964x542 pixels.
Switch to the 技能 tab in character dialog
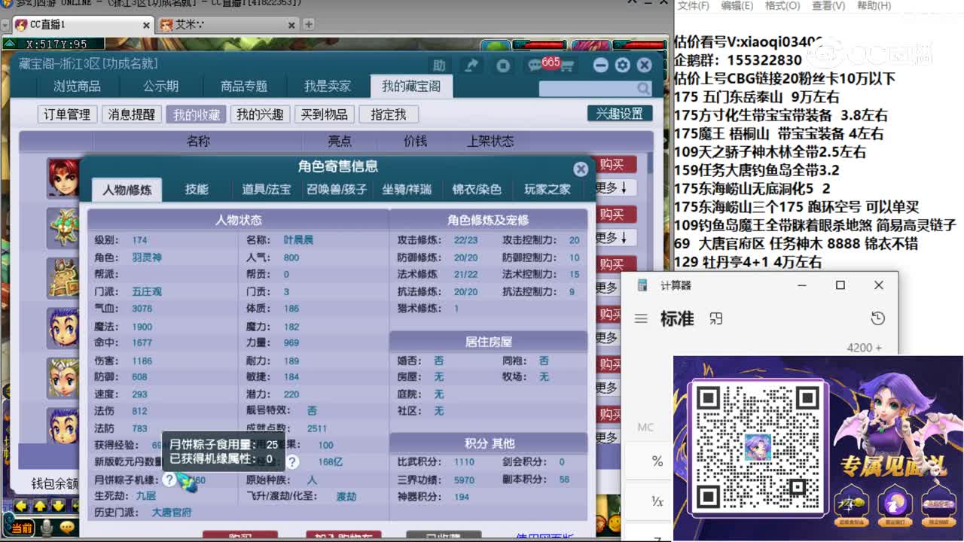click(197, 189)
